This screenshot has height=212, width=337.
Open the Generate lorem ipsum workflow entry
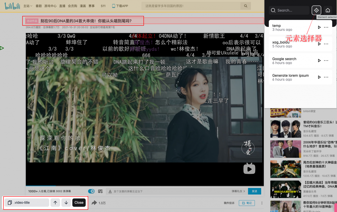pos(300,77)
